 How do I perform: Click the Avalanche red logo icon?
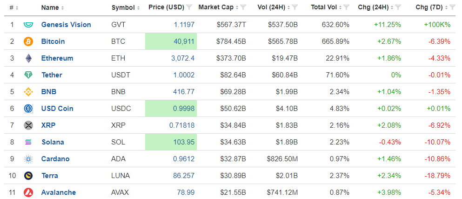click(x=28, y=193)
